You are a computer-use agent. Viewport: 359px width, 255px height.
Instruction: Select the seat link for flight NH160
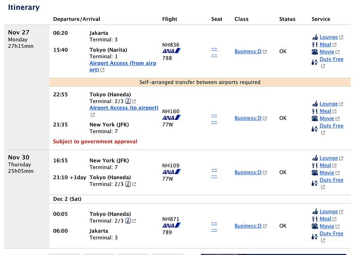pyautogui.click(x=214, y=119)
